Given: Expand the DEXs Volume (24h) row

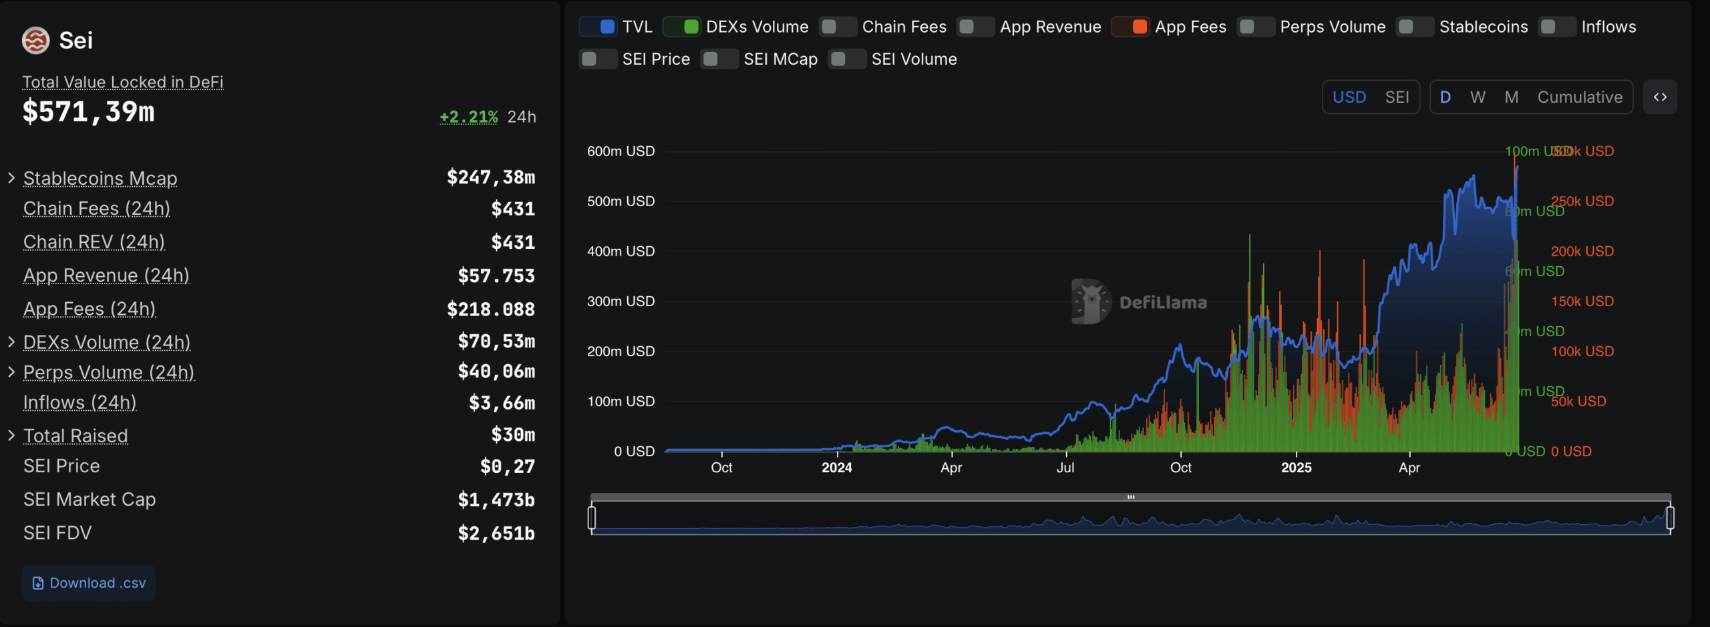Looking at the screenshot, I should point(11,342).
